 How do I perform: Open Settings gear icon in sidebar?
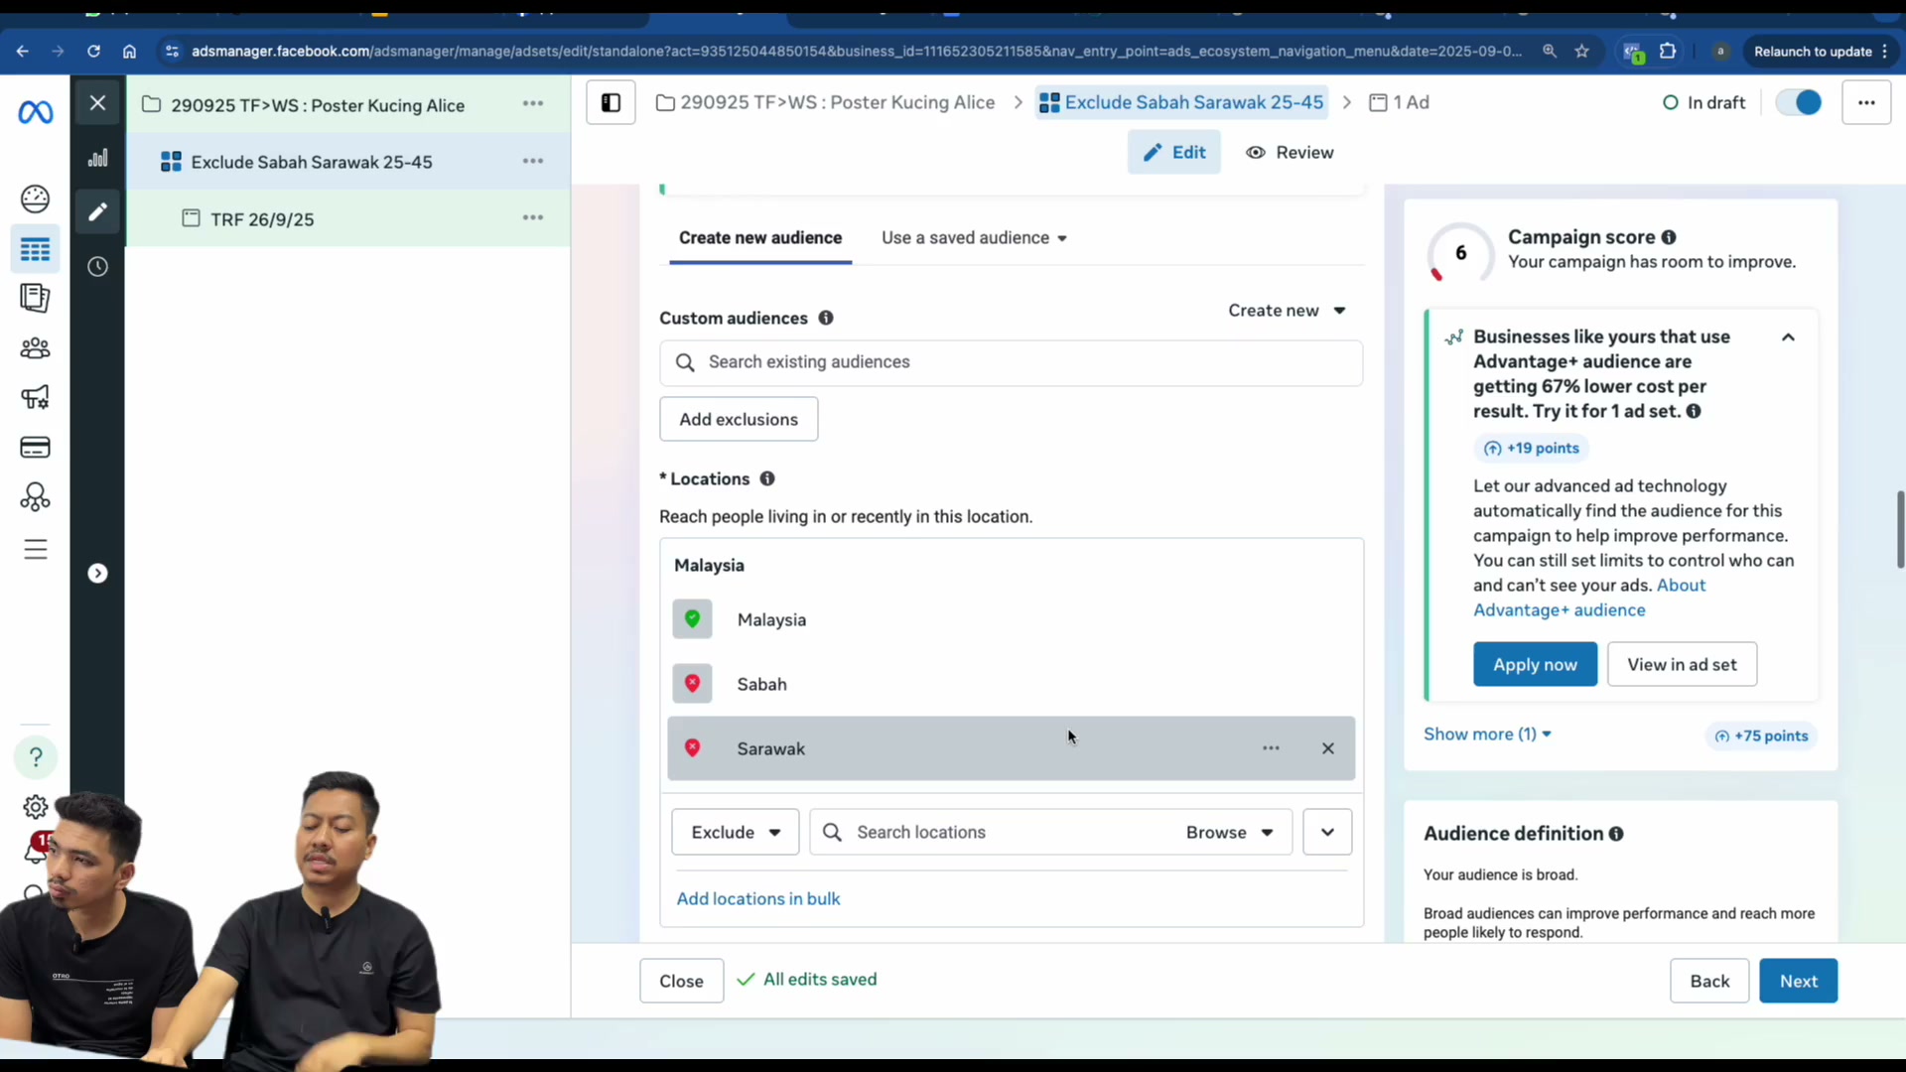35,807
